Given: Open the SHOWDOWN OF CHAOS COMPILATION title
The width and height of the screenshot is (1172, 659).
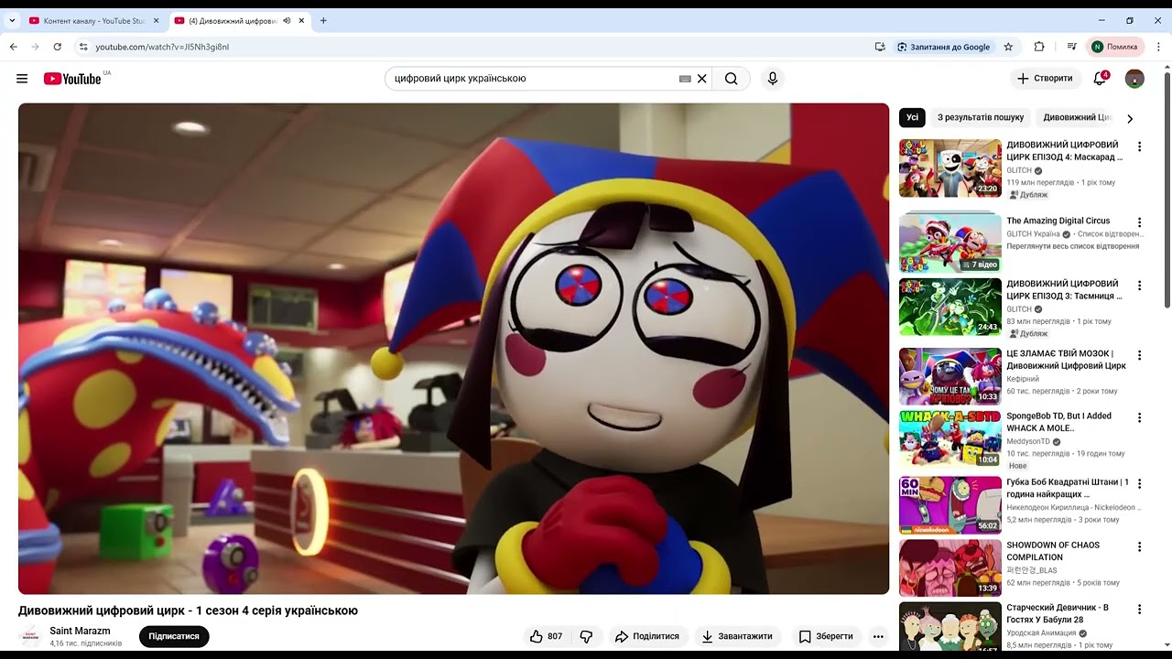Looking at the screenshot, I should (x=1053, y=551).
